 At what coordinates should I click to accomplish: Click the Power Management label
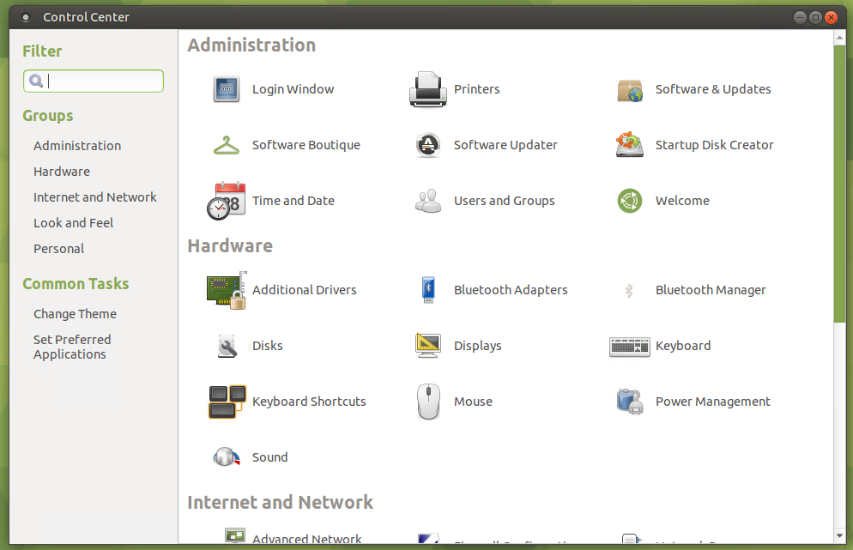point(712,402)
